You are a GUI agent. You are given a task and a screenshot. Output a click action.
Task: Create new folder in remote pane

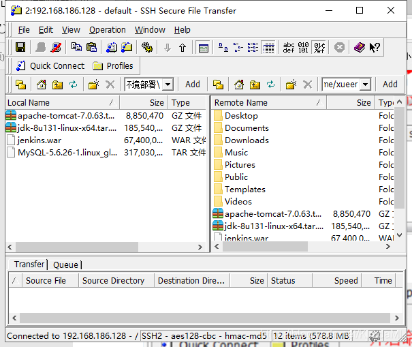point(291,85)
